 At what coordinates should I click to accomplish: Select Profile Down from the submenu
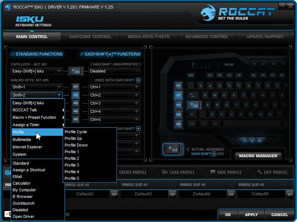pos(90,145)
